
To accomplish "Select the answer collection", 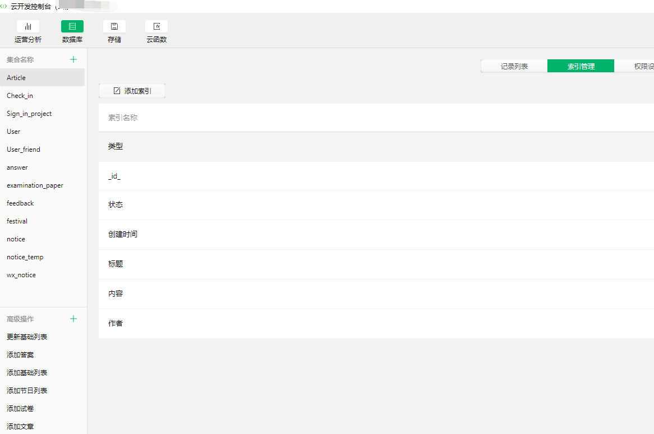I will 42,167.
